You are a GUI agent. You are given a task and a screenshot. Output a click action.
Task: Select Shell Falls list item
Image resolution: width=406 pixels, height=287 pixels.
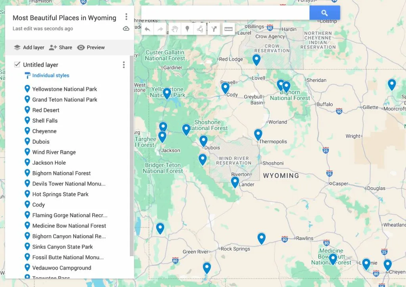click(45, 121)
